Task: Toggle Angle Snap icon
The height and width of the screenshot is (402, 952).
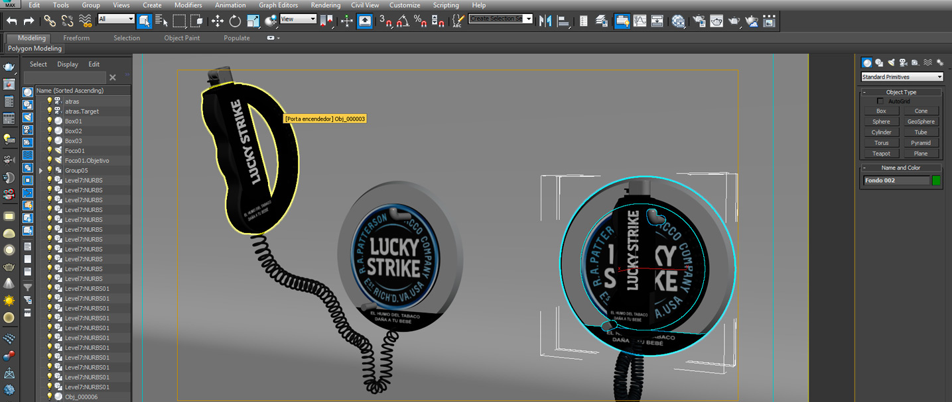Action: [403, 21]
